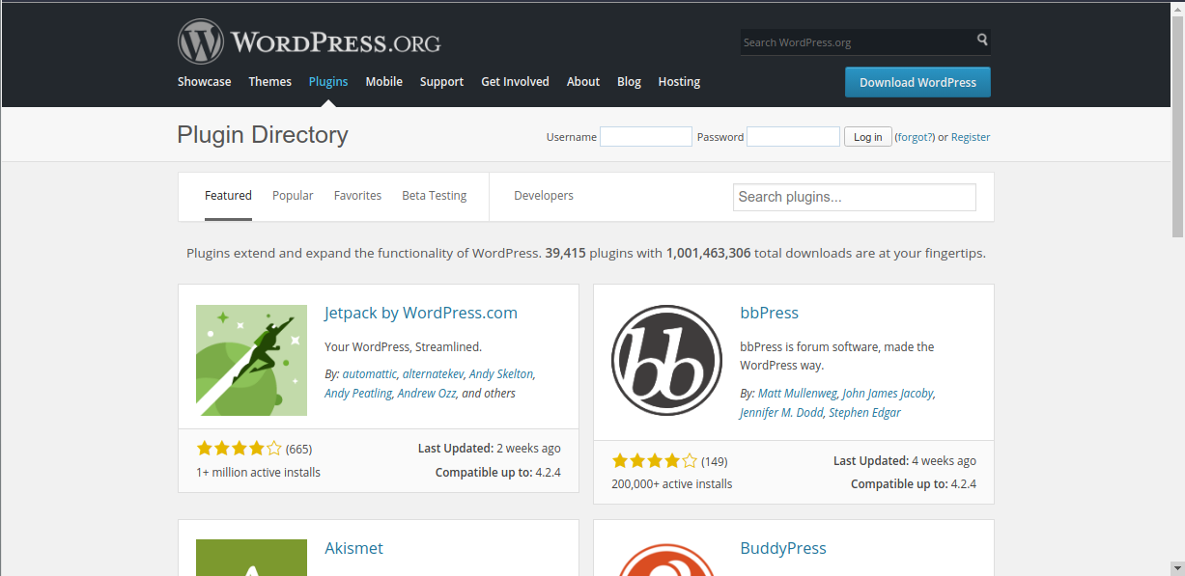Screen dimensions: 1185x576
Task: Click author link Matt Mullenweg
Action: [x=797, y=394]
